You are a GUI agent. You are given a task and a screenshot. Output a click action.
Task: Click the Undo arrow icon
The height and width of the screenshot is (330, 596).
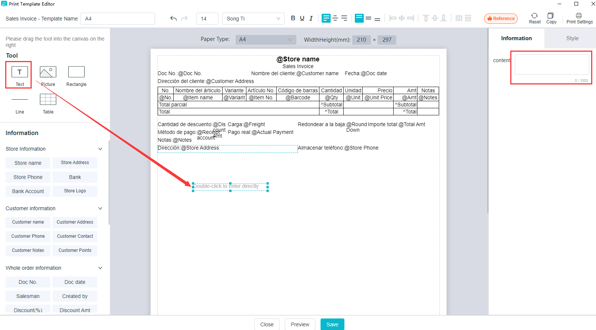(173, 18)
